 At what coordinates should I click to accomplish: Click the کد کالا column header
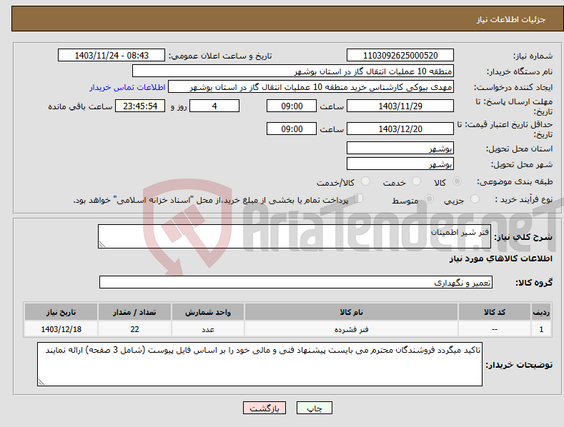(495, 312)
